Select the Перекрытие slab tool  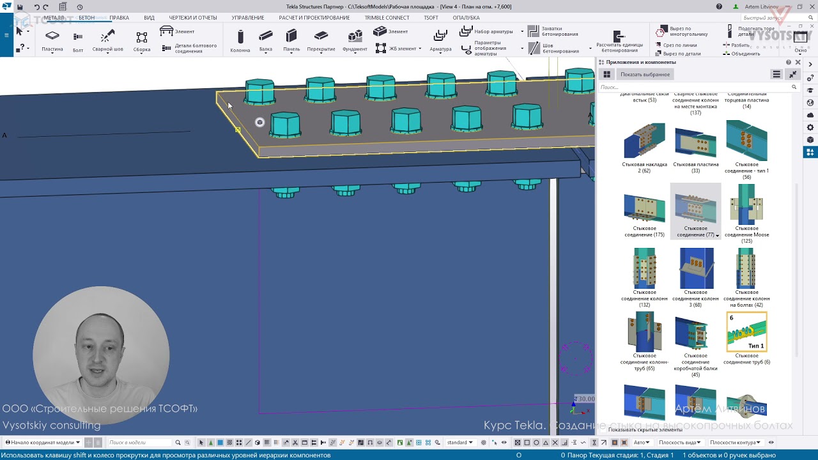point(321,41)
